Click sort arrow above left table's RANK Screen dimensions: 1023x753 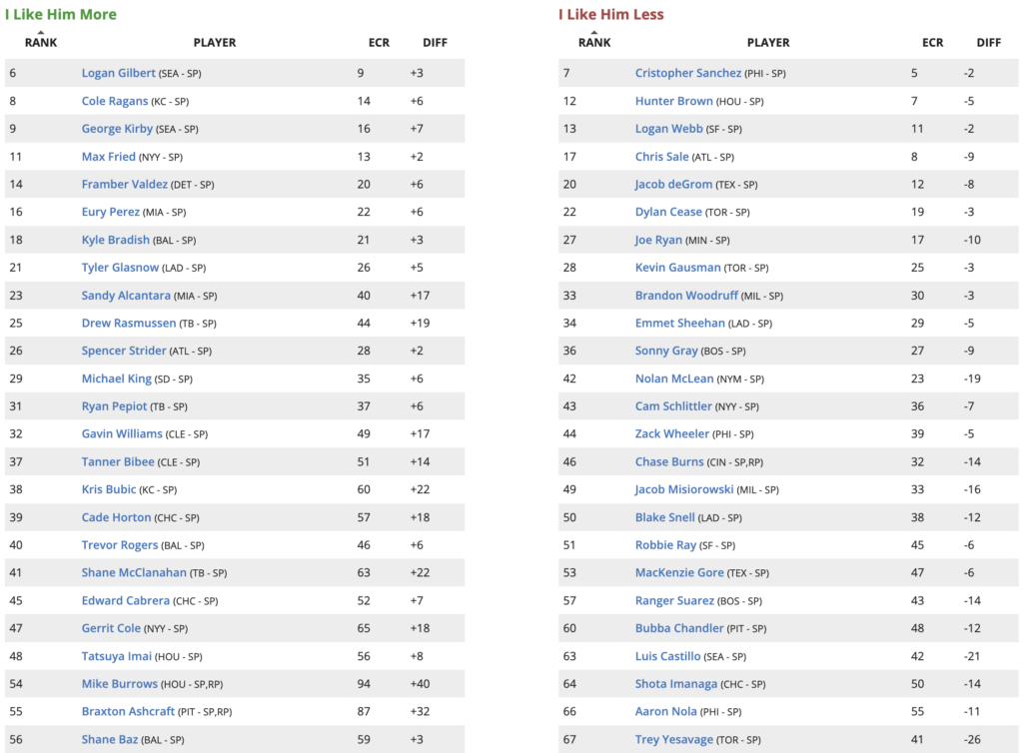pyautogui.click(x=41, y=32)
